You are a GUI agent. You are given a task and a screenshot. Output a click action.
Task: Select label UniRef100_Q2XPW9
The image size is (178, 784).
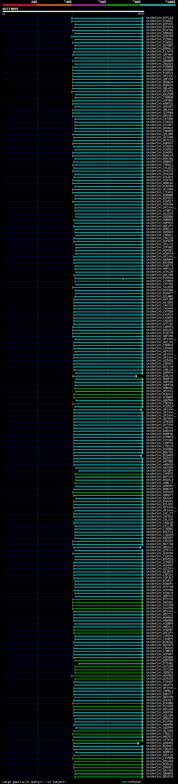click(x=159, y=113)
